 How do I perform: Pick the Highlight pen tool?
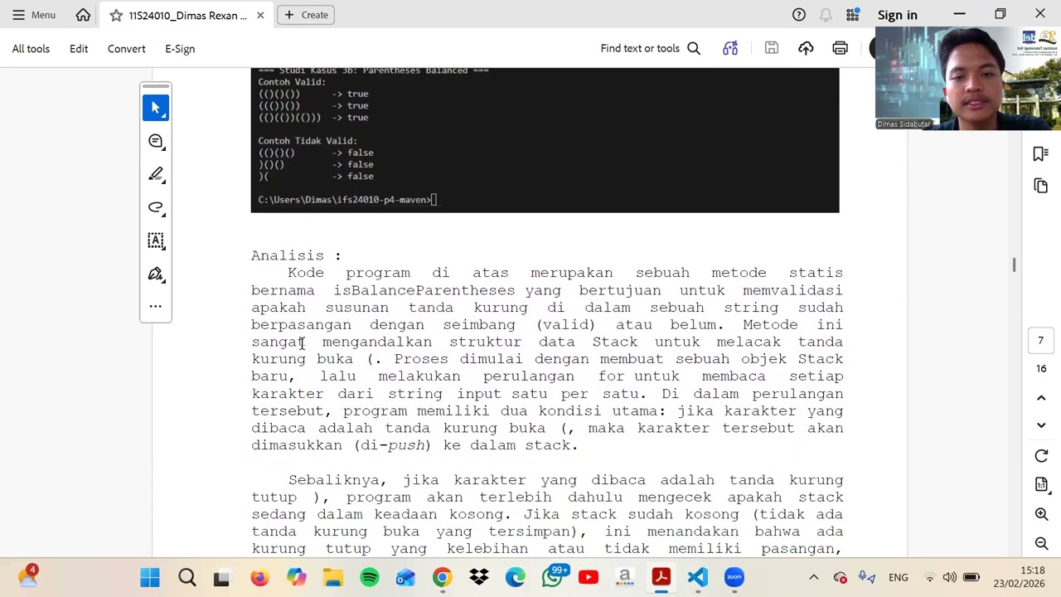(x=156, y=174)
